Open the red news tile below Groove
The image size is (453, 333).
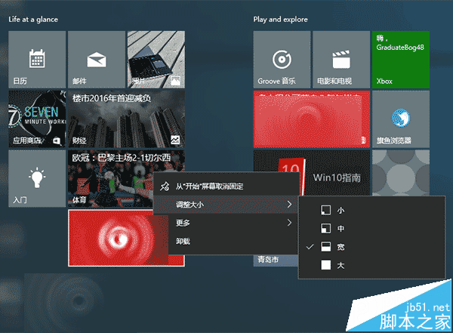[311, 119]
